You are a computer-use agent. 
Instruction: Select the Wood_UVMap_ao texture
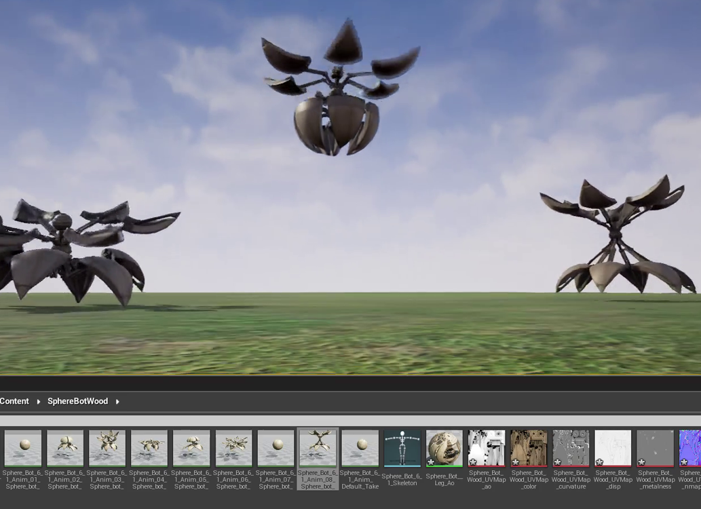point(487,448)
